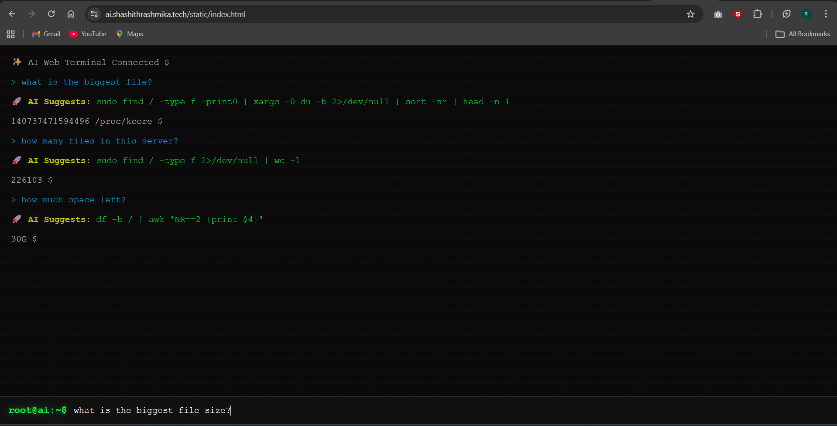This screenshot has height=426, width=837.
Task: Click the browser forward arrow
Action: (x=31, y=14)
